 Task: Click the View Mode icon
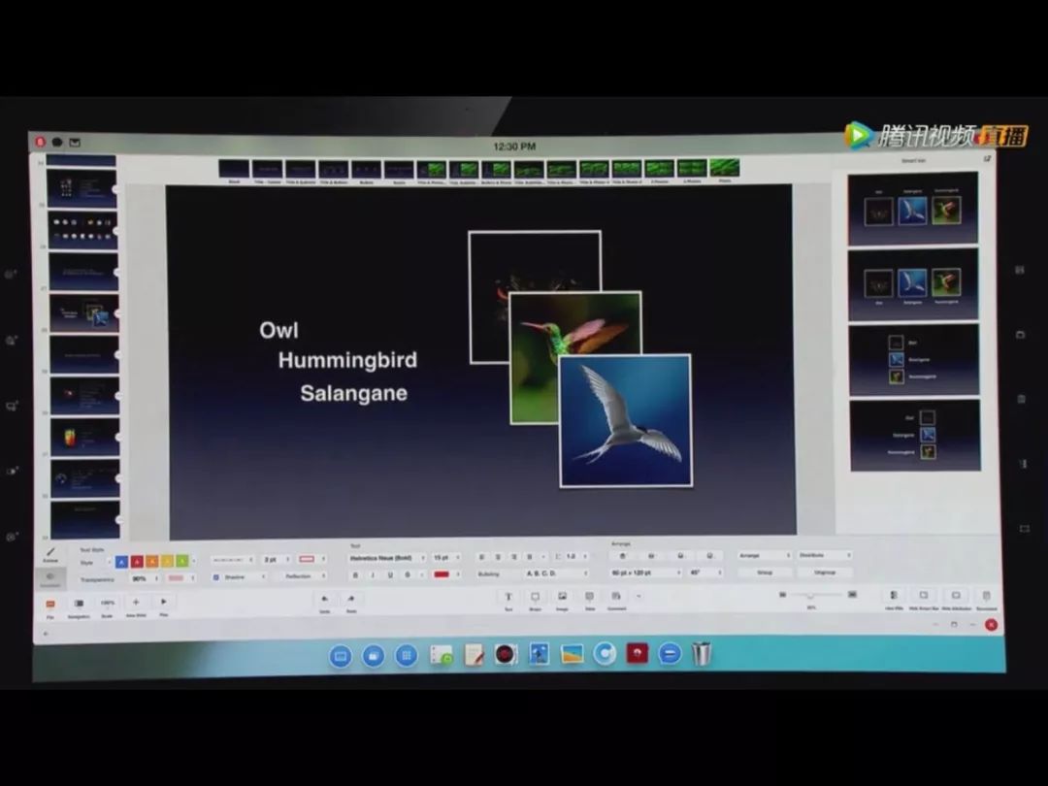[894, 596]
